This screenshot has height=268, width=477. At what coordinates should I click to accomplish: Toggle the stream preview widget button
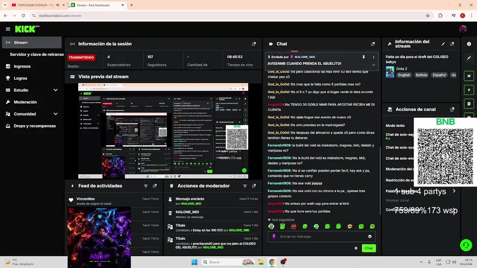[469, 76]
